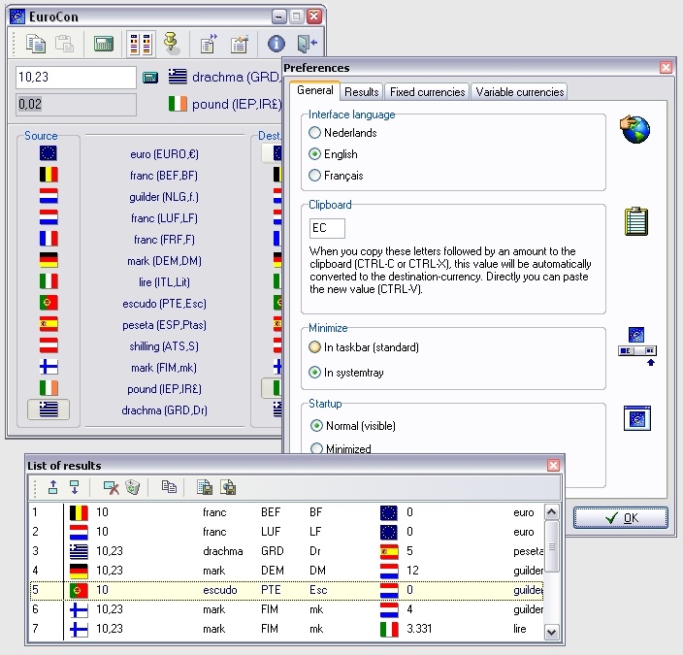Open the results list toolbar icon with arrows
Screen dimensions: 683x655
tap(209, 44)
